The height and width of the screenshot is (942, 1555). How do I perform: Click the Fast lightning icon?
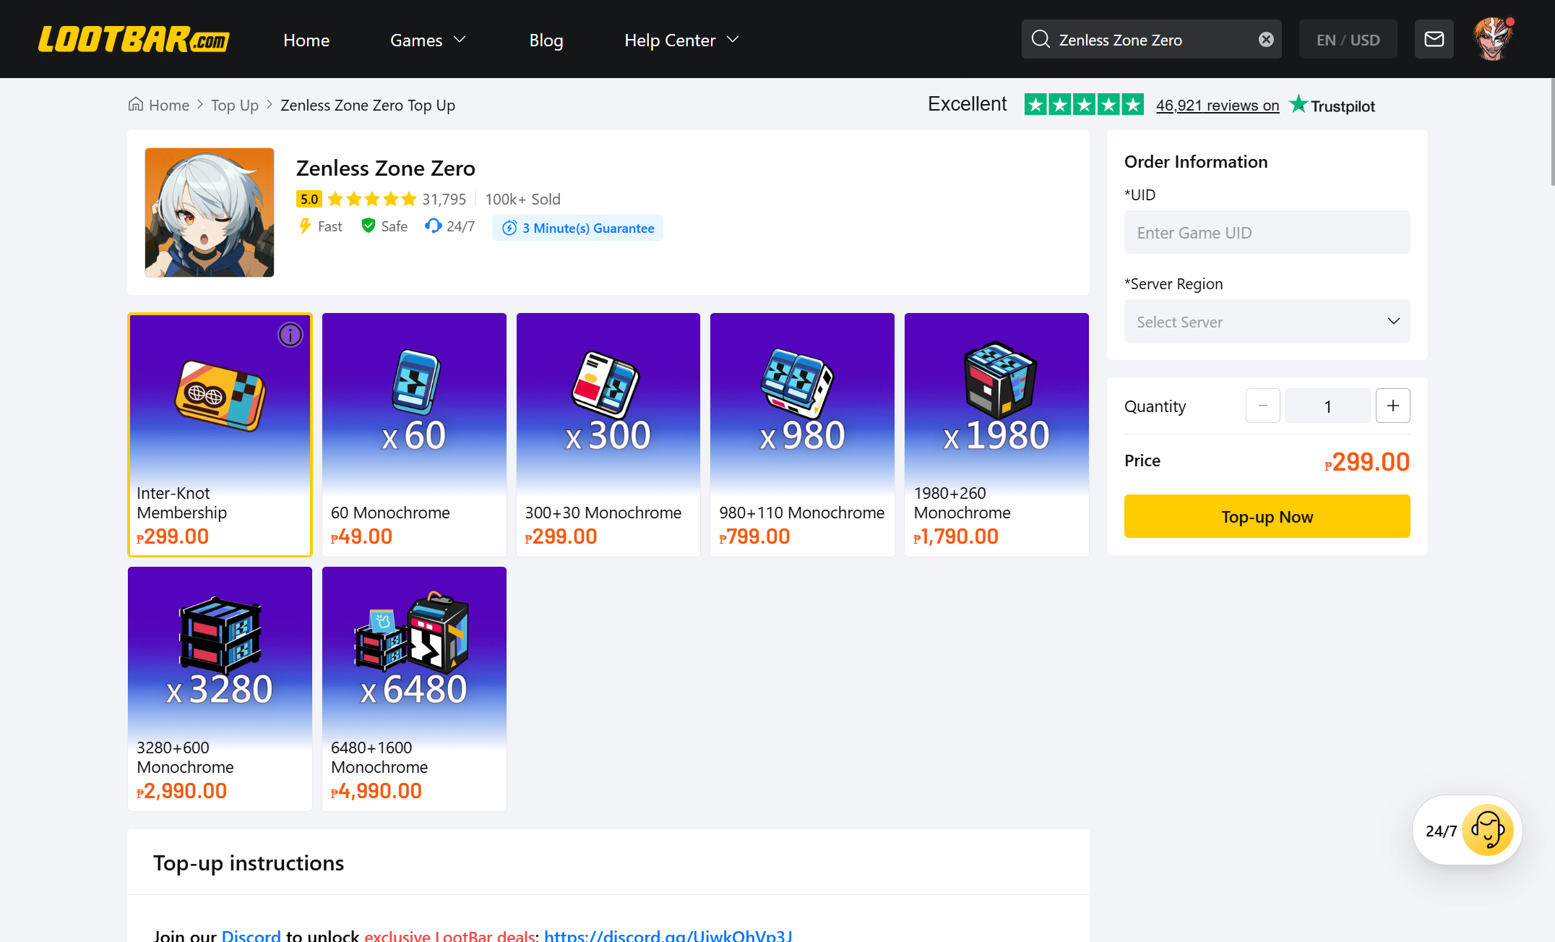(305, 226)
